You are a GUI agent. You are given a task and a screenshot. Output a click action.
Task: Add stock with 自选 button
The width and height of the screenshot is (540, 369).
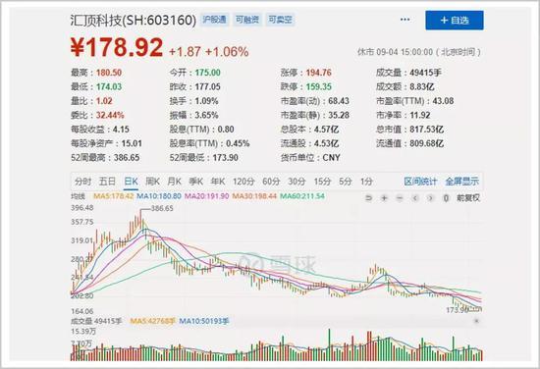coord(455,21)
